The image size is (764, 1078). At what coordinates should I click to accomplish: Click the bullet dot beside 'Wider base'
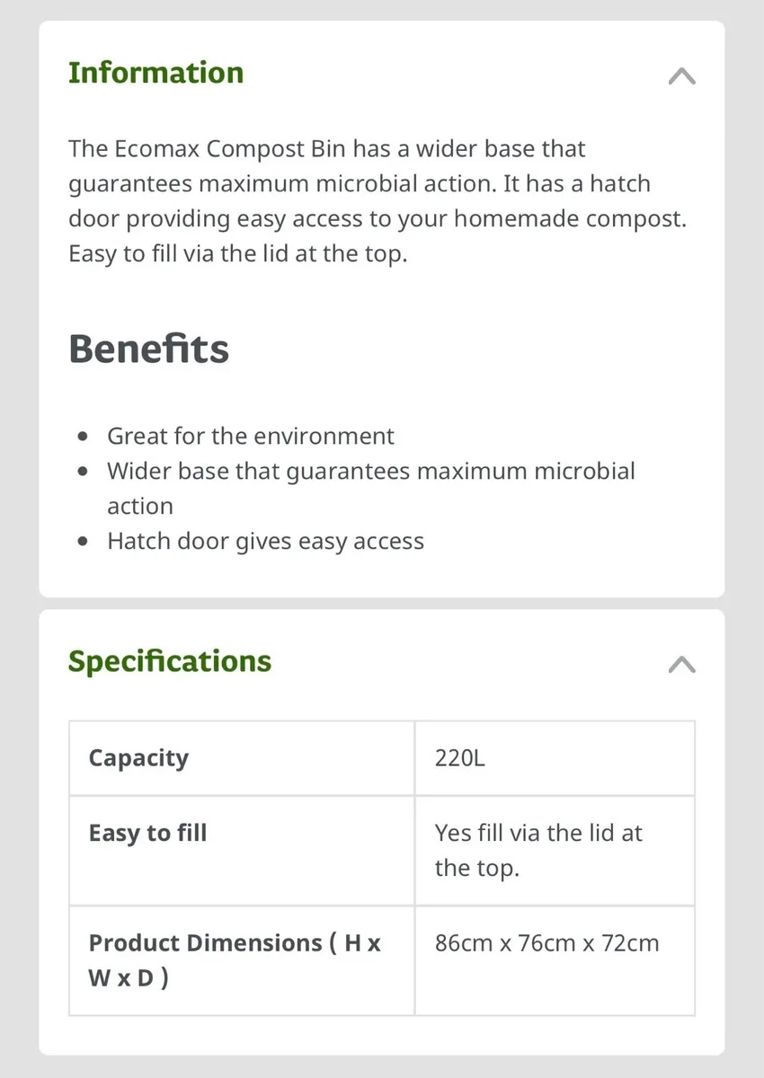pyautogui.click(x=84, y=472)
